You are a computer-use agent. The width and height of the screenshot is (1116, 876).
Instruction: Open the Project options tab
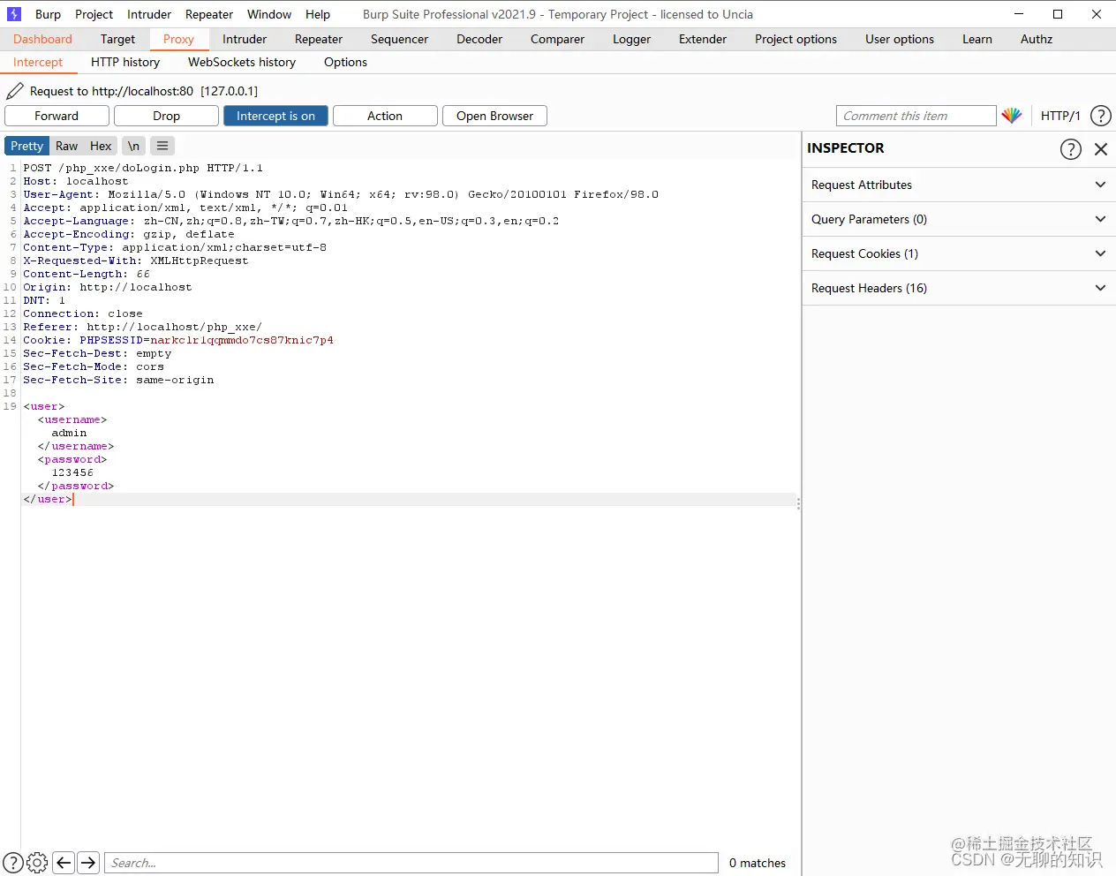796,39
